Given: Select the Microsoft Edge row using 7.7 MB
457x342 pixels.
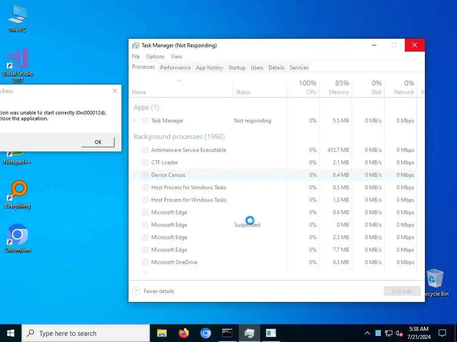Looking at the screenshot, I should [x=273, y=250].
